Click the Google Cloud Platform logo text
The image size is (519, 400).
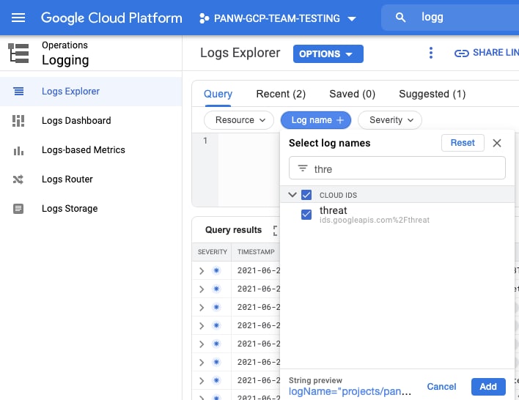(x=111, y=18)
